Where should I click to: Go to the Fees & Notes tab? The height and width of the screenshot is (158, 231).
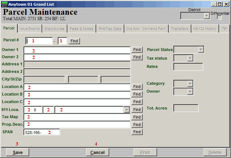[81, 29]
